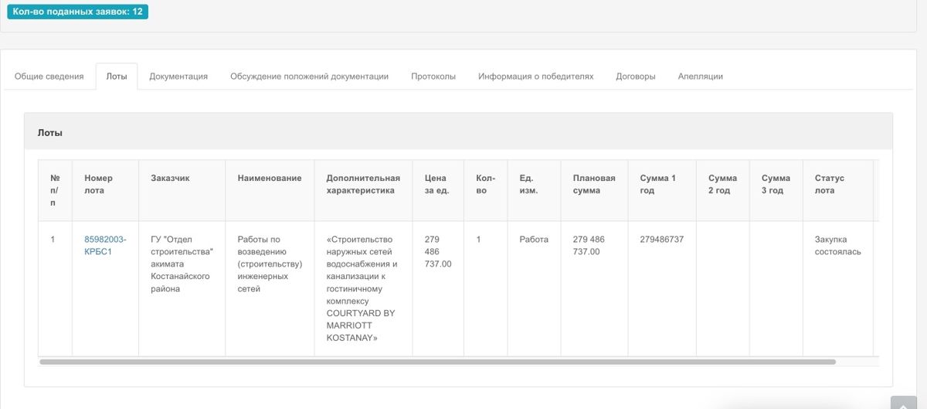Open the Апелляции tab
927x409 pixels.
(x=700, y=77)
